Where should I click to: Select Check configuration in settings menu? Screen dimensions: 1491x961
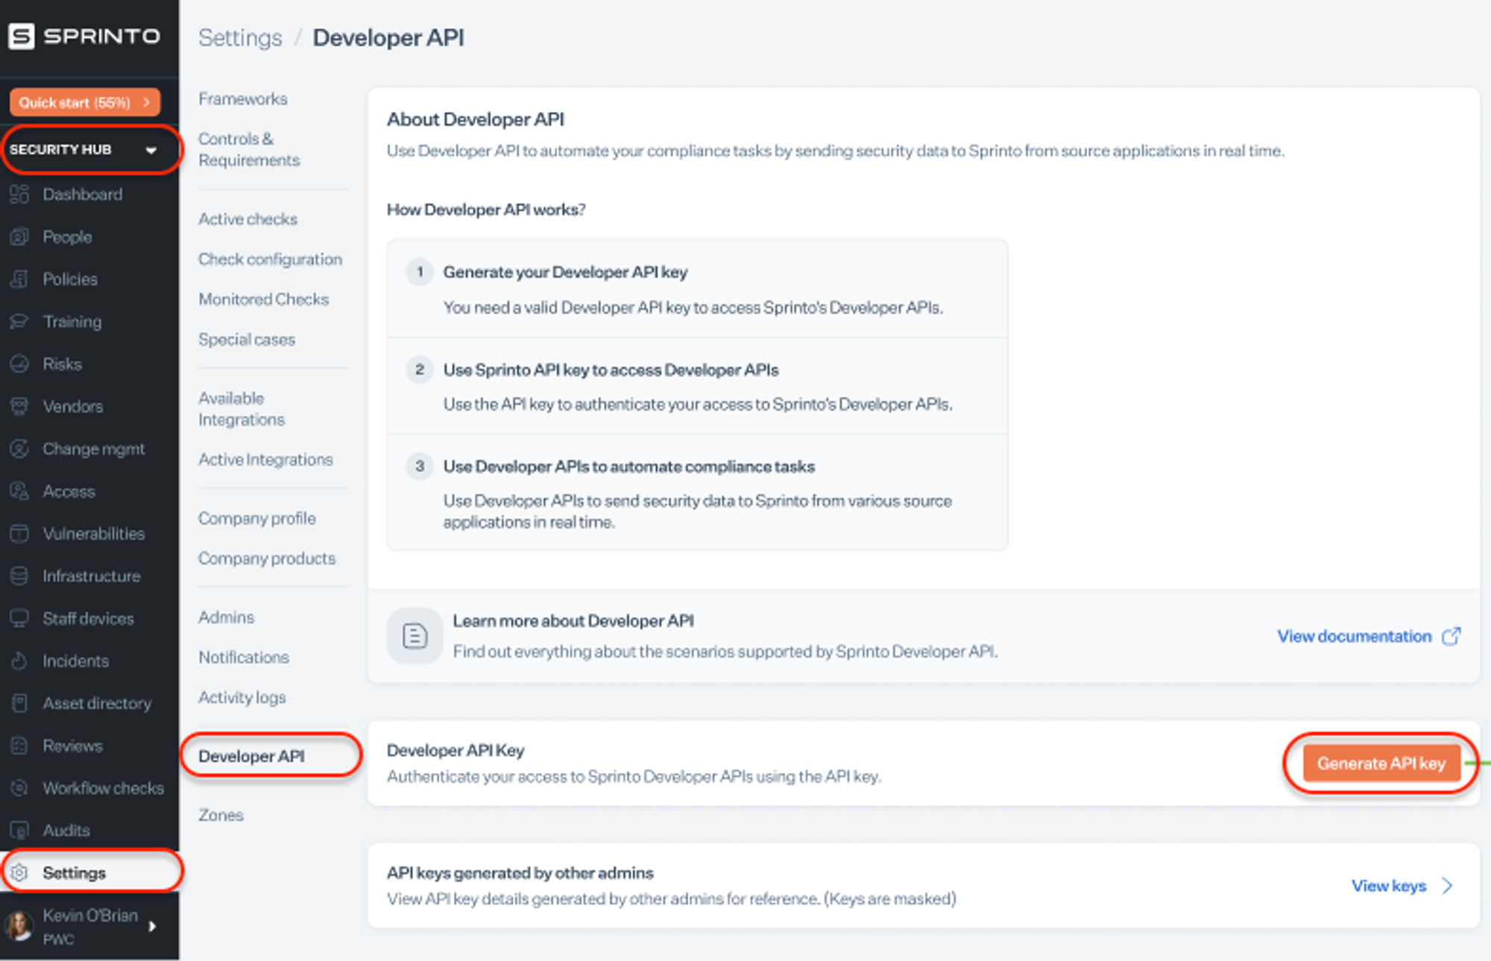pyautogui.click(x=270, y=259)
